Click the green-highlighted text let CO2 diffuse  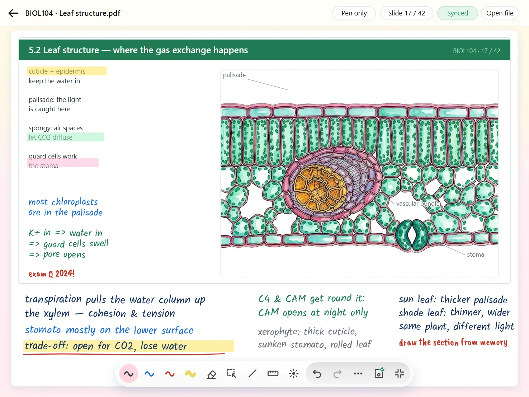tap(51, 137)
